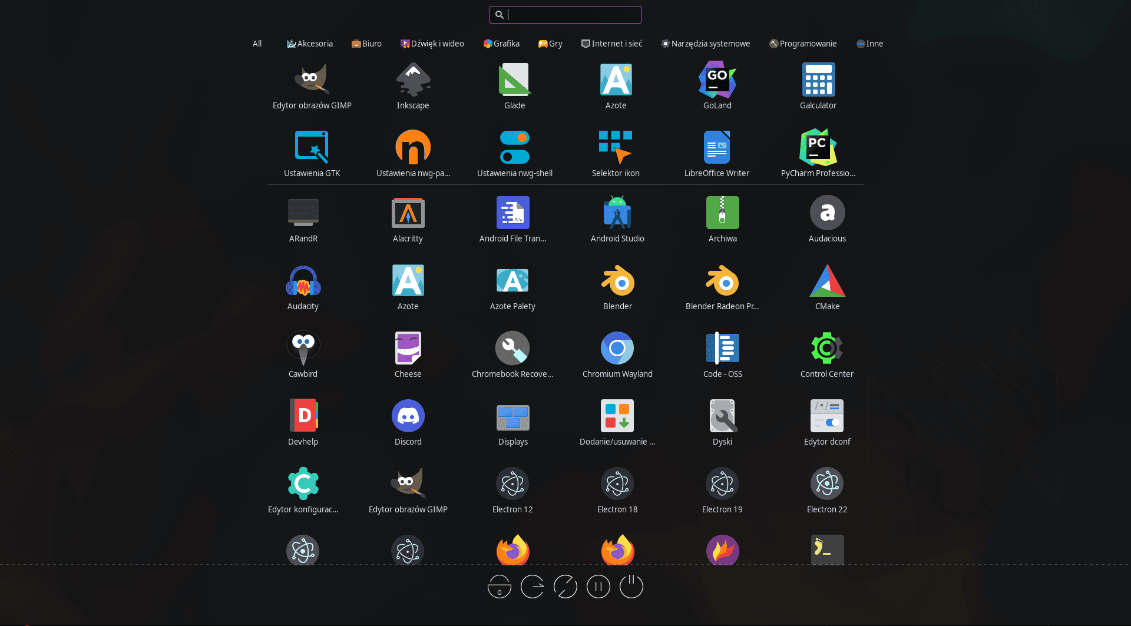Select the Dźwięk i wideo category
The width and height of the screenshot is (1131, 626).
point(432,44)
